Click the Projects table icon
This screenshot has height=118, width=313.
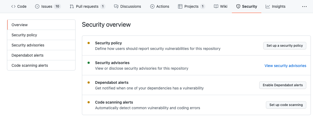[x=180, y=6]
